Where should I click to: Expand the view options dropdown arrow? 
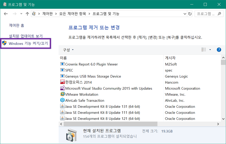tap(210, 50)
